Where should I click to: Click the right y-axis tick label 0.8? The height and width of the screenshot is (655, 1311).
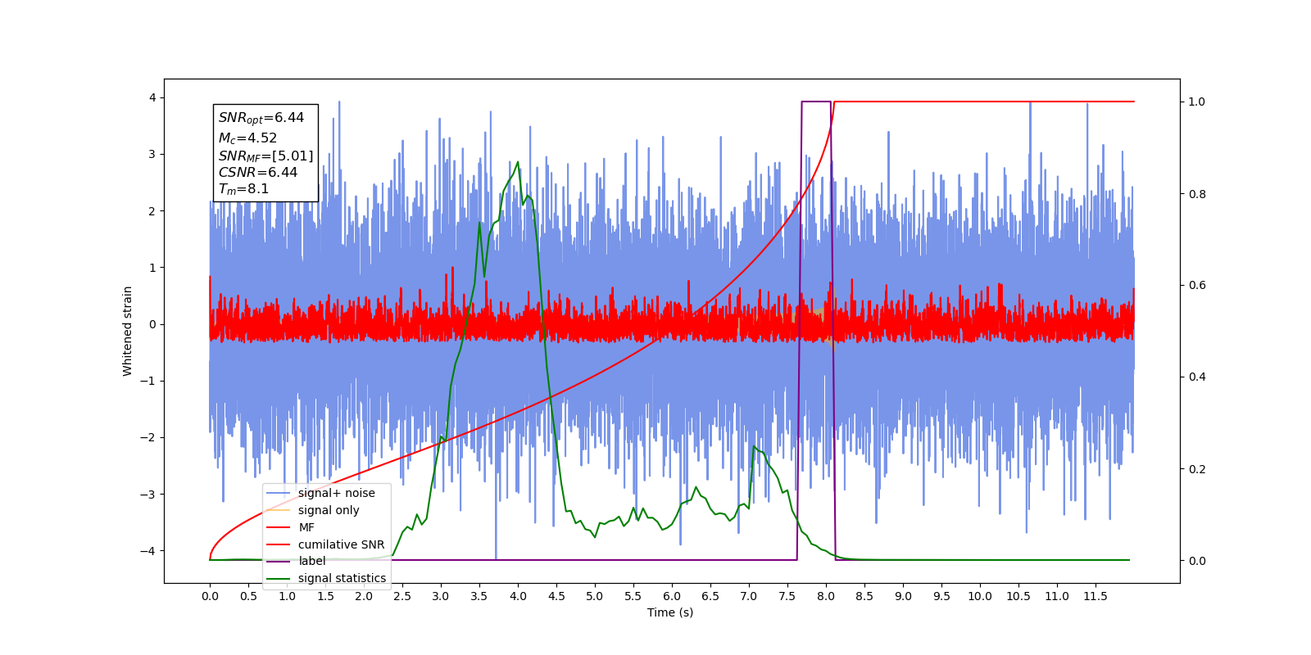tap(1197, 194)
